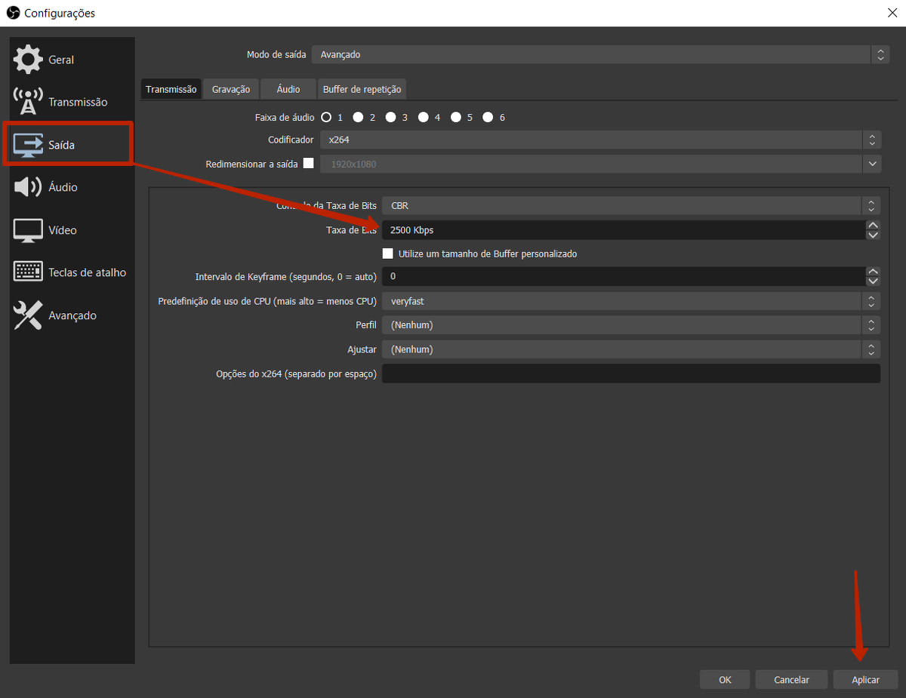Expand the Codificador x264 dropdown
Screen dimensions: 906x698
599,140
